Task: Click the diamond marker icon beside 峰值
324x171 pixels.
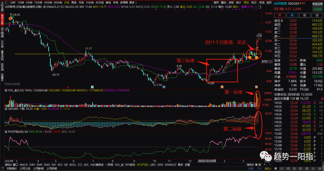Action: tap(256, 7)
